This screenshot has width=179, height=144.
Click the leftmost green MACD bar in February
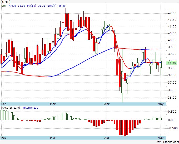click(x=1, y=115)
